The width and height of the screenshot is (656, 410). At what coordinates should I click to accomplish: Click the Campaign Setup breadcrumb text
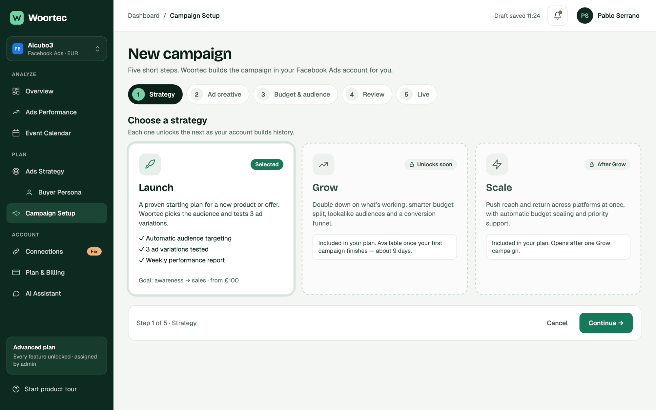195,15
